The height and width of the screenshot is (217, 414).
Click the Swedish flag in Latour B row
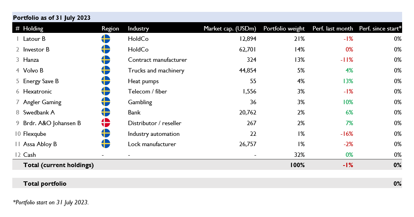pyautogui.click(x=106, y=39)
